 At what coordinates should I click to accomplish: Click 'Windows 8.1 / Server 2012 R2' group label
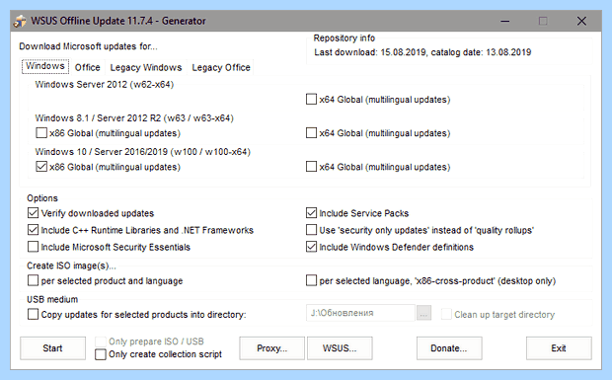(134, 117)
